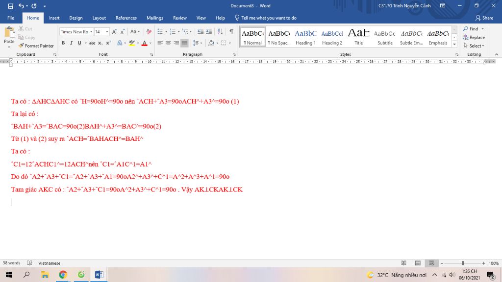The image size is (502, 282).
Task: Apply superscript formatting
Action: [x=108, y=43]
